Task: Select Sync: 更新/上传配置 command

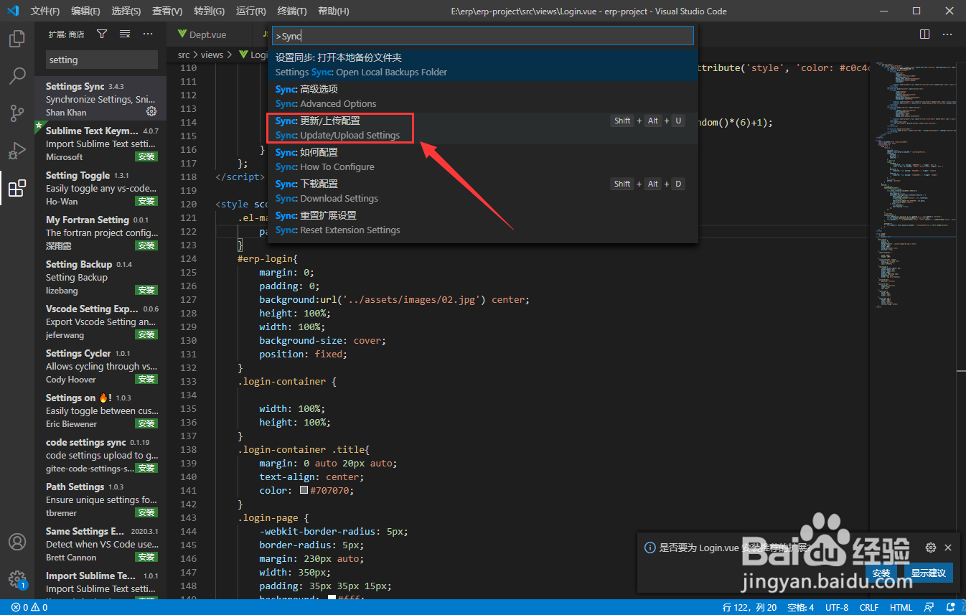Action: tap(482, 128)
